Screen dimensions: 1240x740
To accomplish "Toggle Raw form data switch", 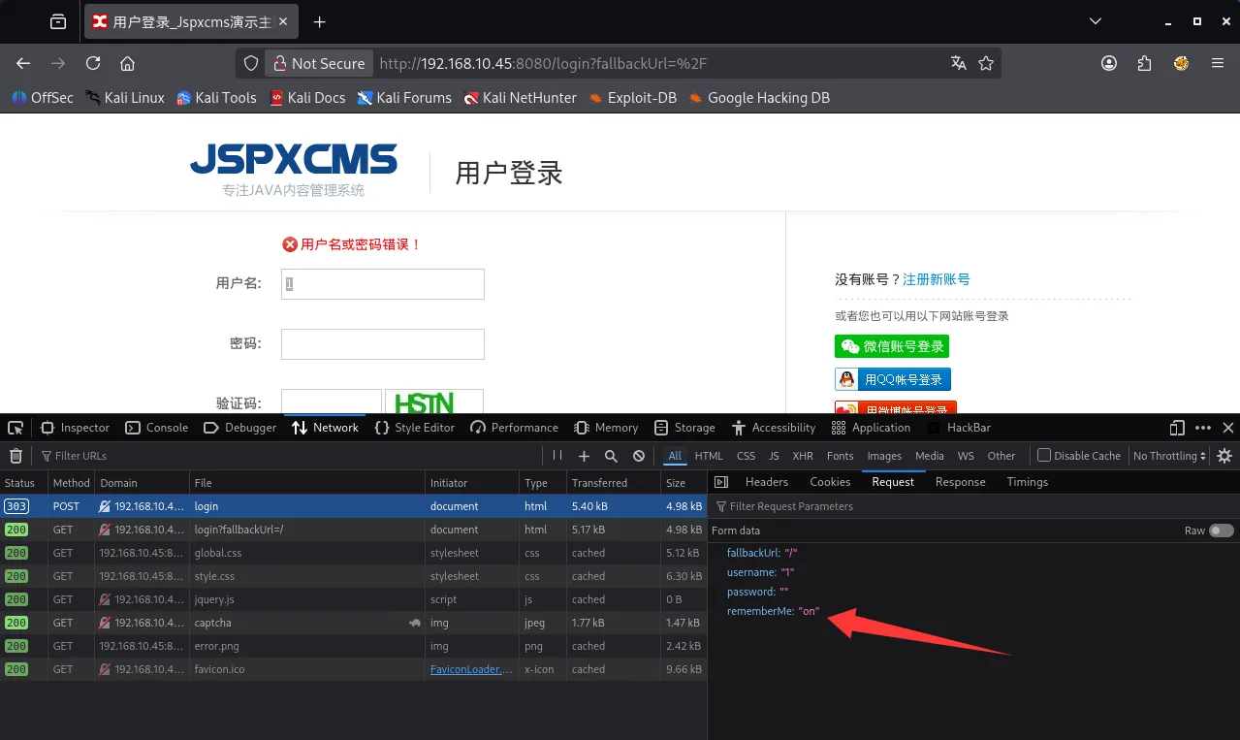I will [x=1221, y=531].
